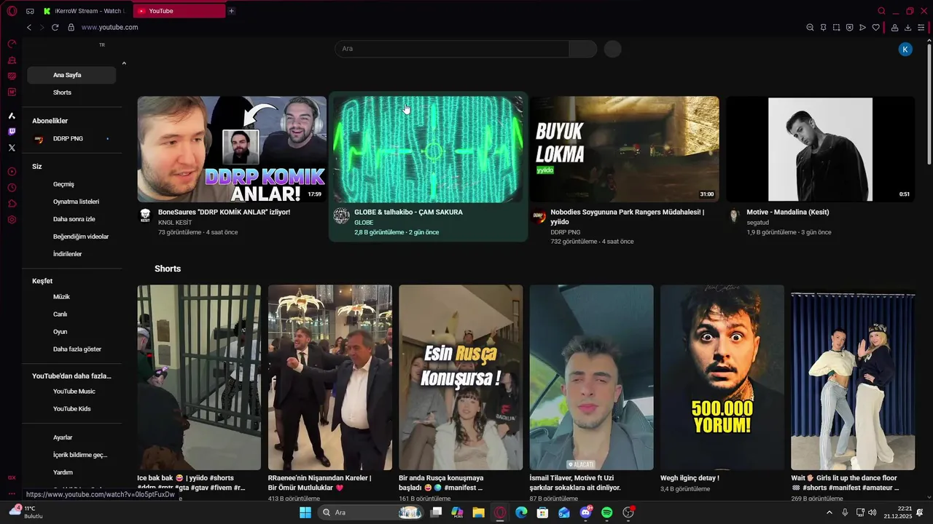
Task: Open Ana Sayfa in YouTube sidebar
Action: point(71,75)
